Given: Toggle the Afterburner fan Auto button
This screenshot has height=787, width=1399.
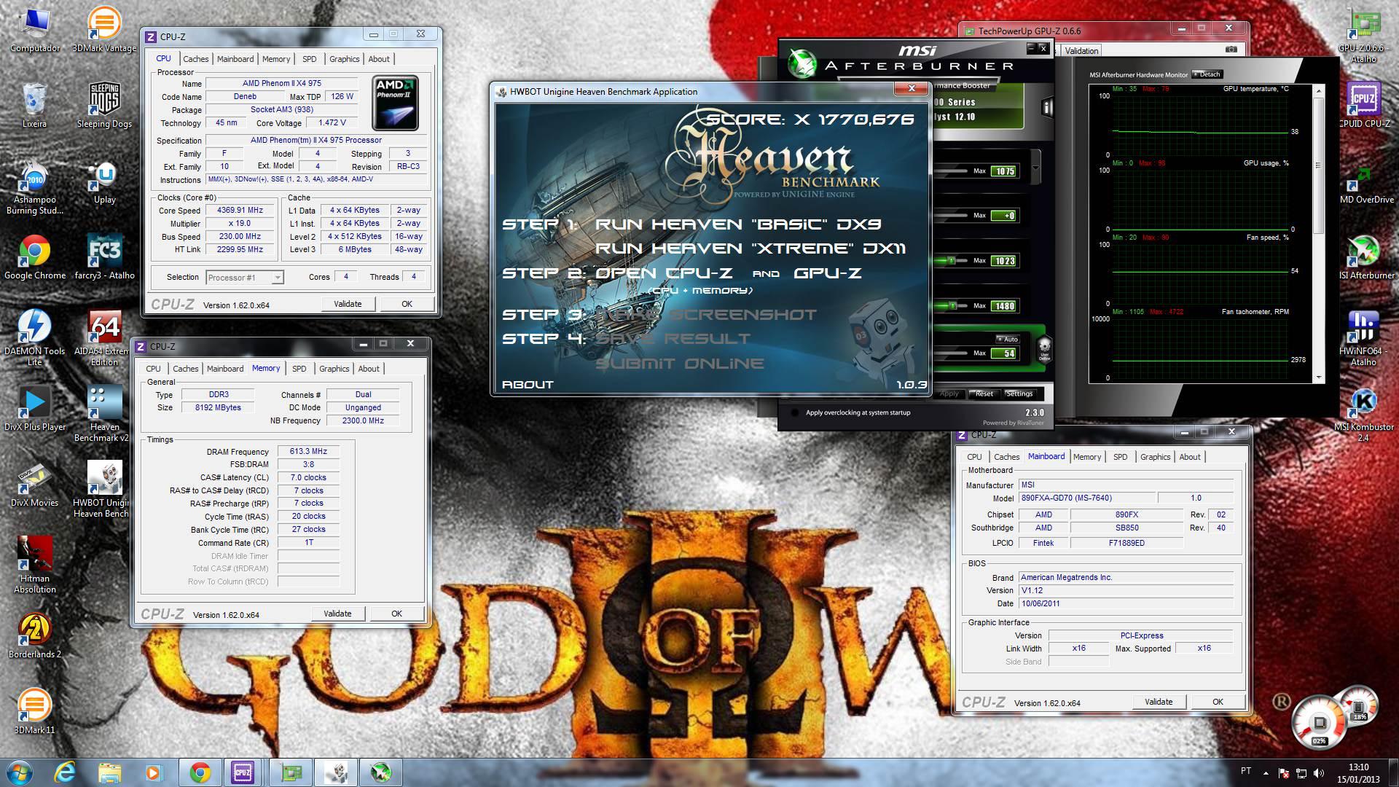Looking at the screenshot, I should [1008, 339].
